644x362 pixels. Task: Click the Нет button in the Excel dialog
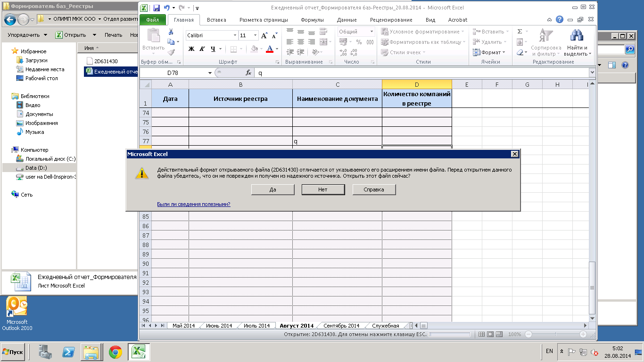coord(323,189)
